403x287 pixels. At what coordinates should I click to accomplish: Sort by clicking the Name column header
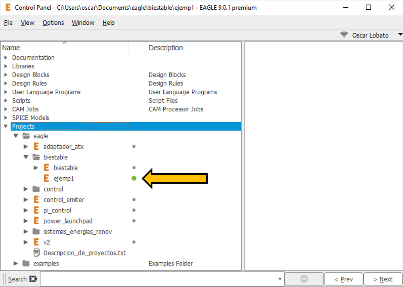65,48
